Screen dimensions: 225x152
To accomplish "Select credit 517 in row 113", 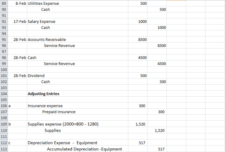I will click(x=157, y=149).
